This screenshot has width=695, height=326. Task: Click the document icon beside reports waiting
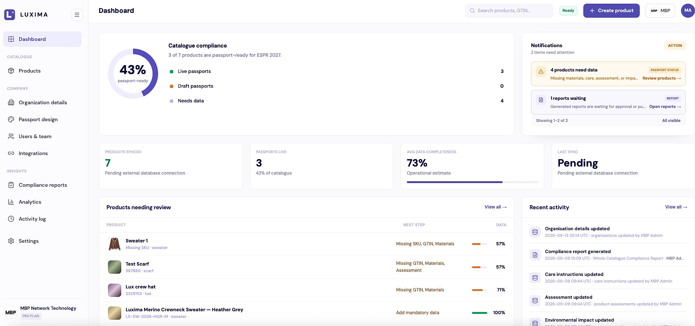[541, 100]
